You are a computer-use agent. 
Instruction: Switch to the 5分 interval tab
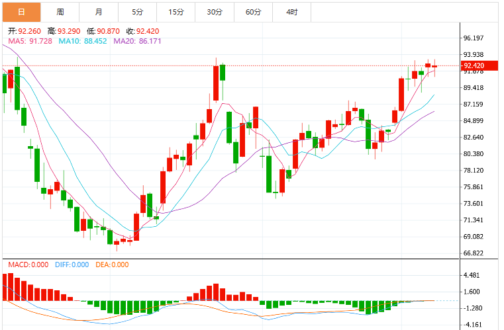(138, 12)
